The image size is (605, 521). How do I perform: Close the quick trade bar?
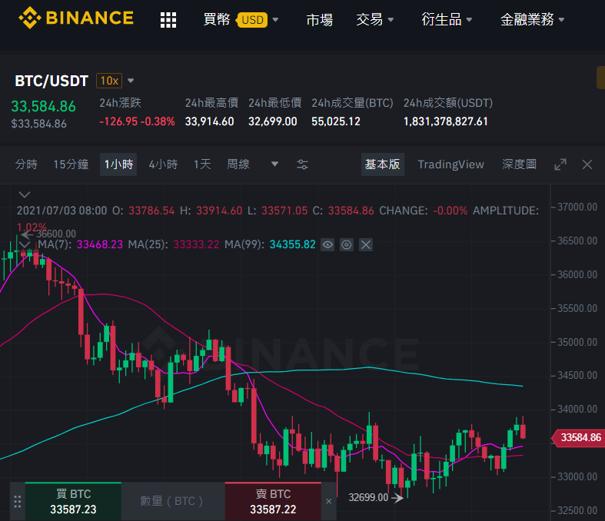(329, 501)
